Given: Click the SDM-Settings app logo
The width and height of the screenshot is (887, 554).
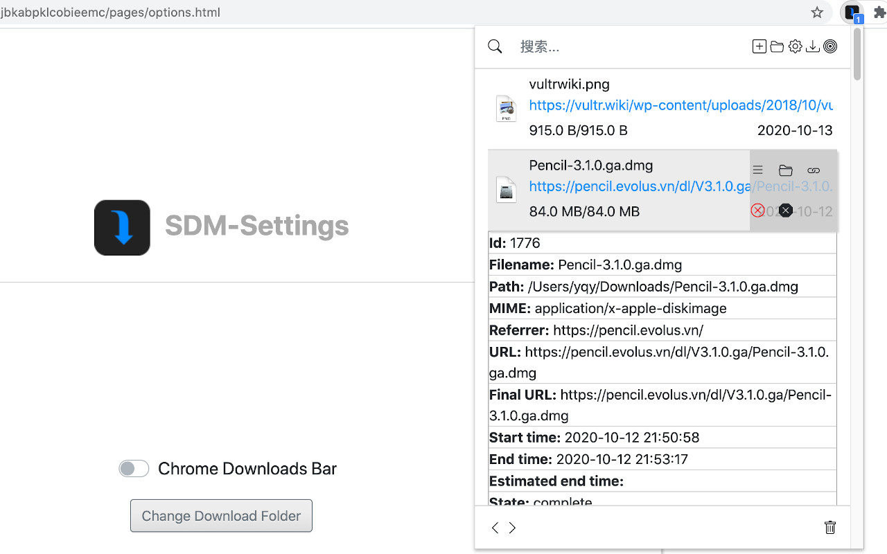Looking at the screenshot, I should click(123, 228).
